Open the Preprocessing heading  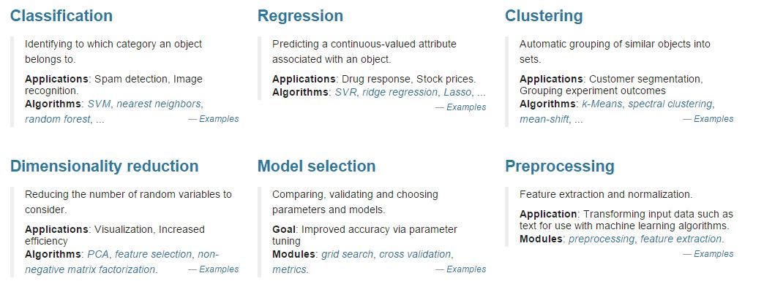pyautogui.click(x=559, y=166)
